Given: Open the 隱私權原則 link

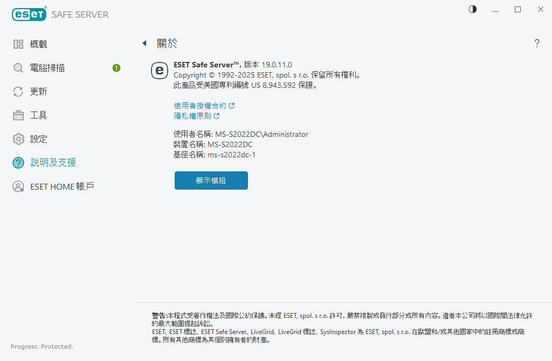Looking at the screenshot, I should [x=192, y=116].
